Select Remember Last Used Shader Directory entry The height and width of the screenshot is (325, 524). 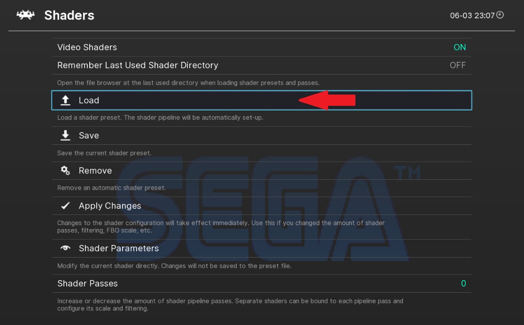coord(138,65)
